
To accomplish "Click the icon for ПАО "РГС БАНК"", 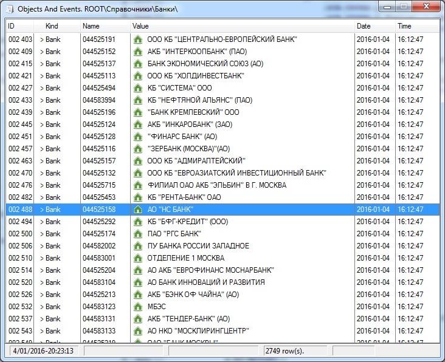I will pos(137,234).
